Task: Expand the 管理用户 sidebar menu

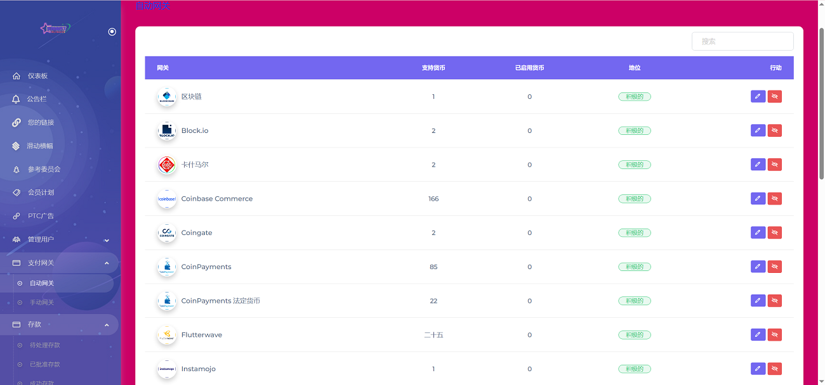Action: click(107, 240)
